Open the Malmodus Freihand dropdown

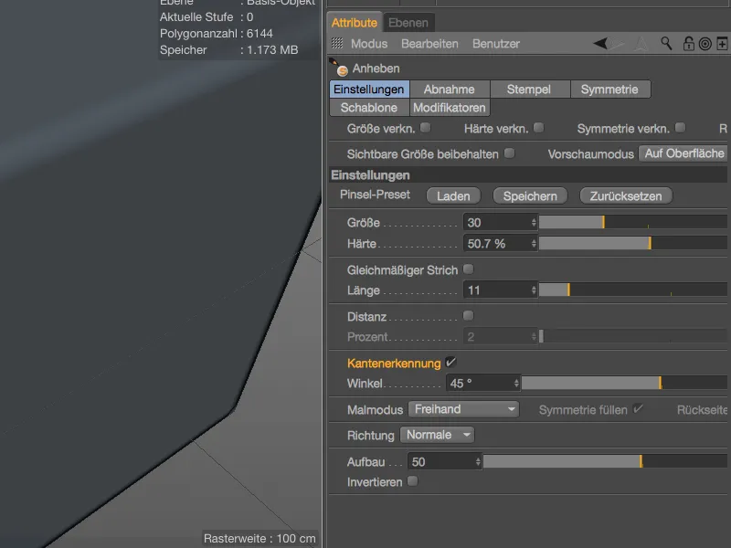click(463, 409)
